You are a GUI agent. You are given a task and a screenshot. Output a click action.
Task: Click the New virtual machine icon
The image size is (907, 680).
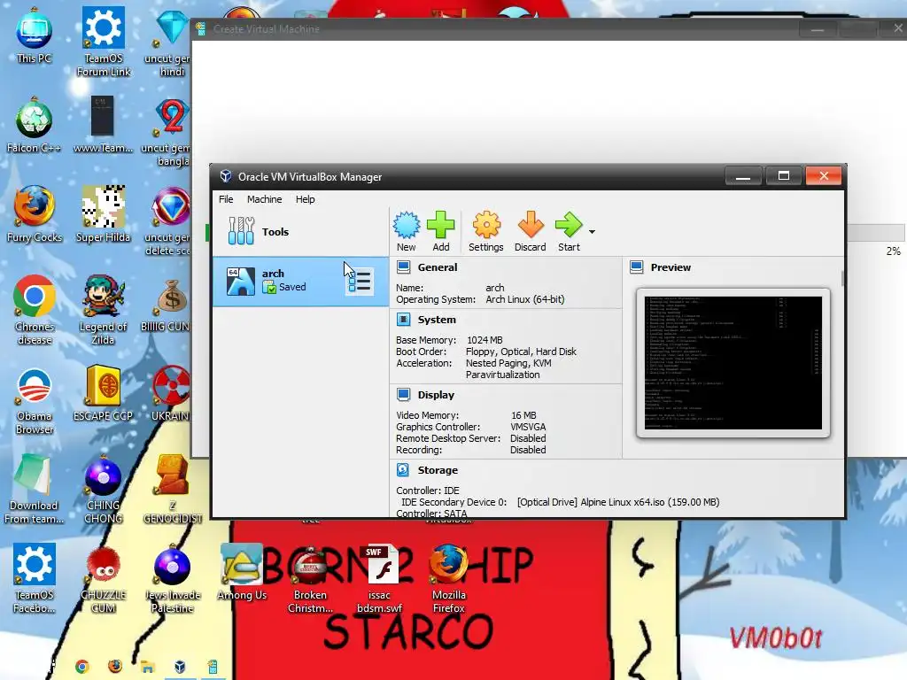[407, 231]
